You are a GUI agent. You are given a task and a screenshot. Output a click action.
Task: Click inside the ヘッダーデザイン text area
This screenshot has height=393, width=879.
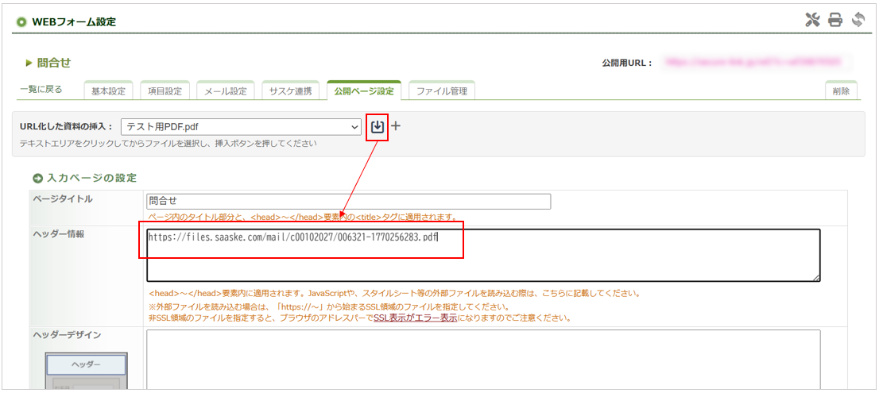(482, 359)
